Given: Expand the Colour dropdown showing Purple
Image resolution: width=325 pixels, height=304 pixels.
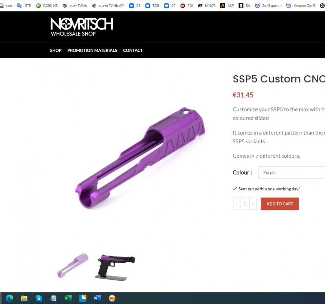Looking at the screenshot, I should [292, 172].
